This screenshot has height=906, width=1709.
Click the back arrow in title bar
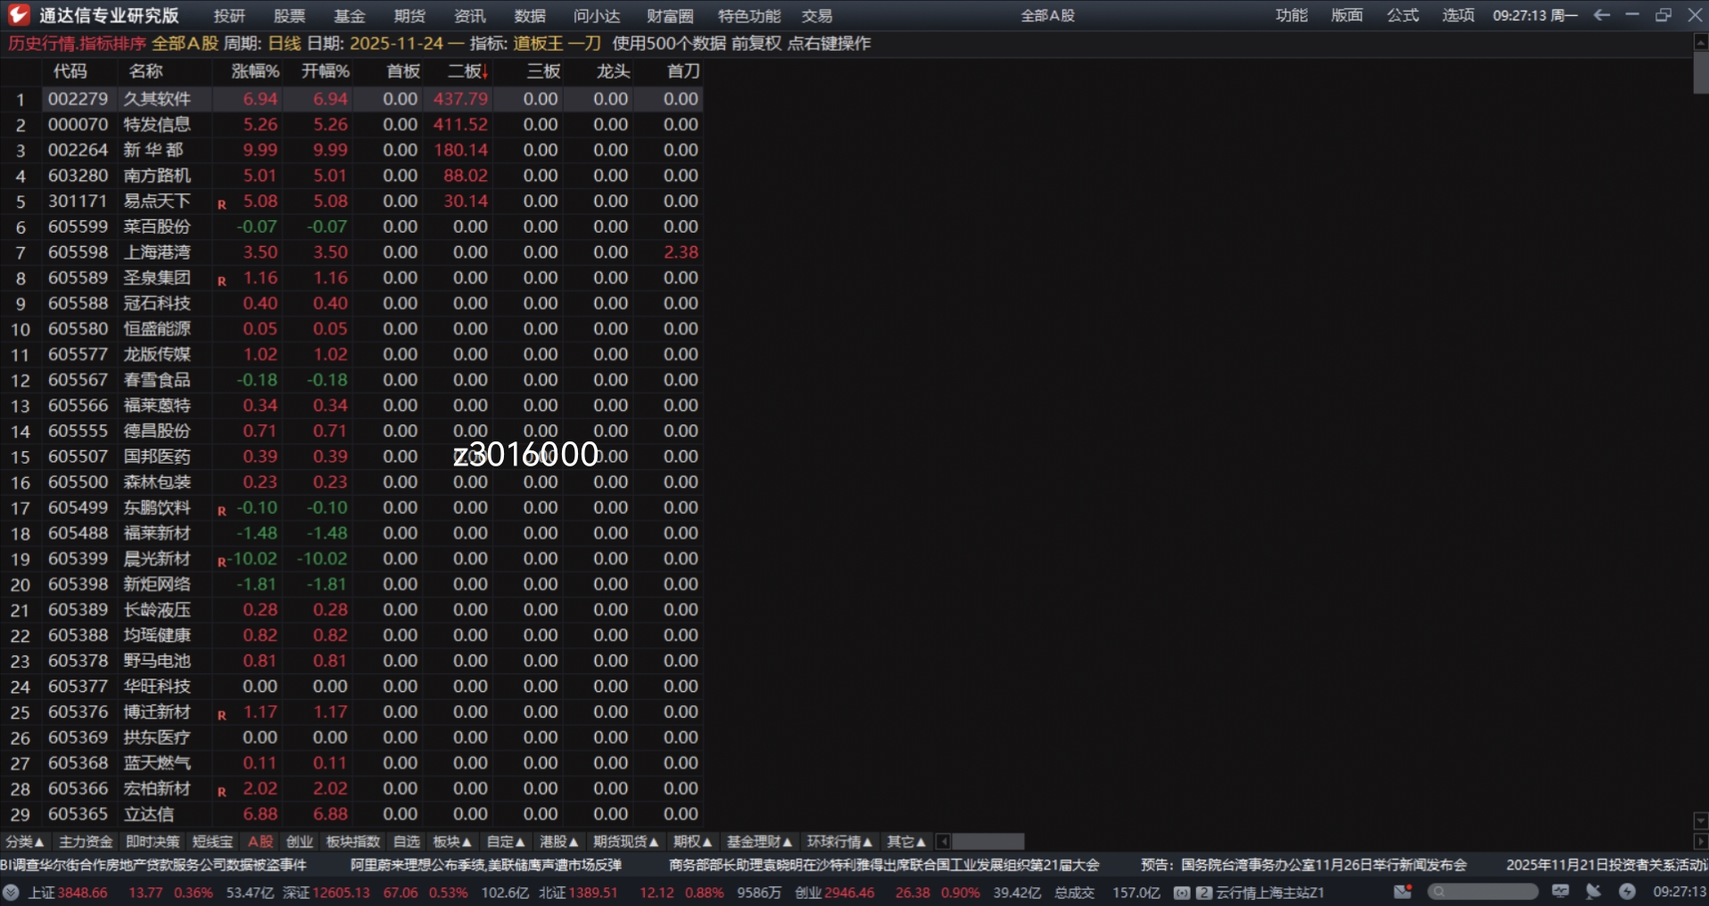[x=1602, y=15]
